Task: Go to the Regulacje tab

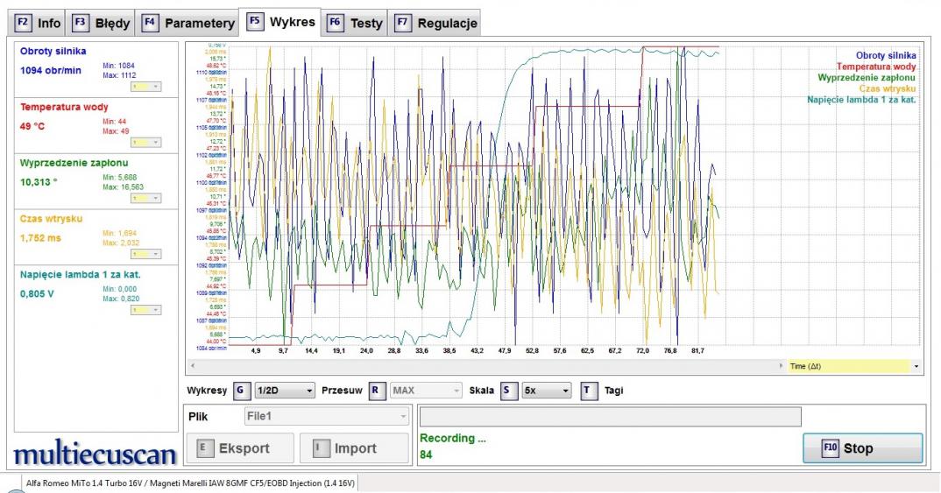Action: (x=436, y=23)
